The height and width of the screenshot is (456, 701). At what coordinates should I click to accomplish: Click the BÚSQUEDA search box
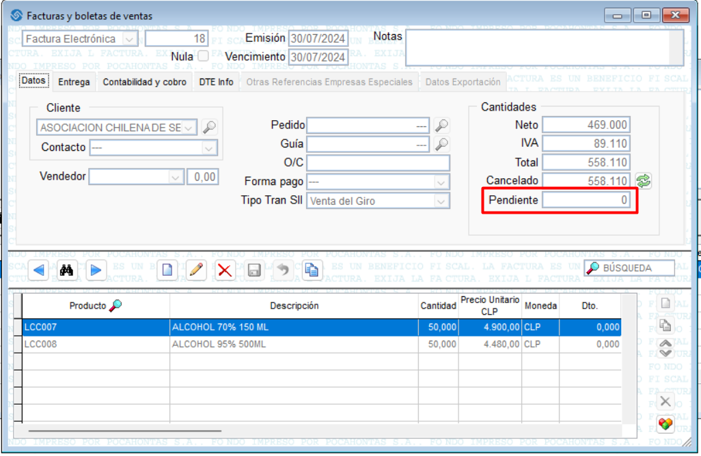[629, 268]
